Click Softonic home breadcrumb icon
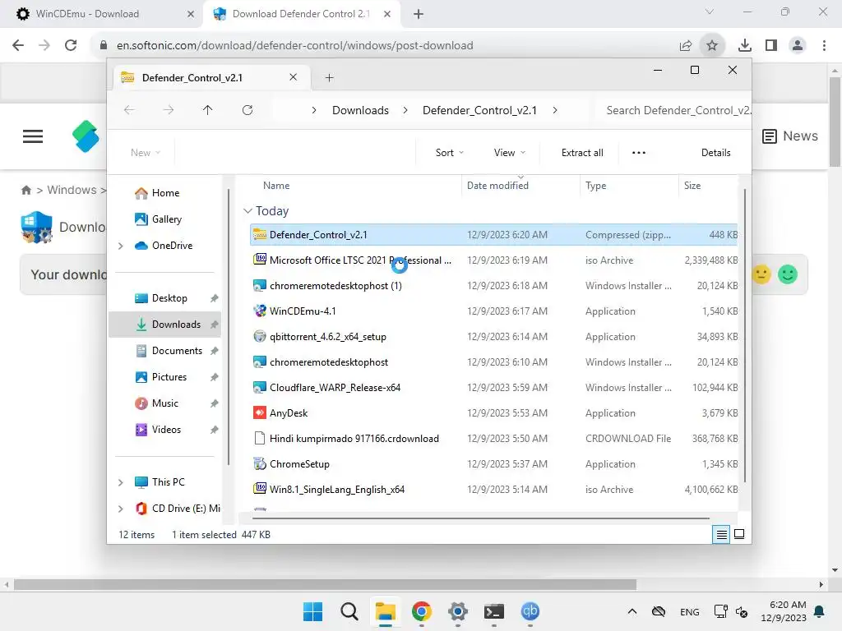Screen dimensions: 842x631 click(25, 190)
